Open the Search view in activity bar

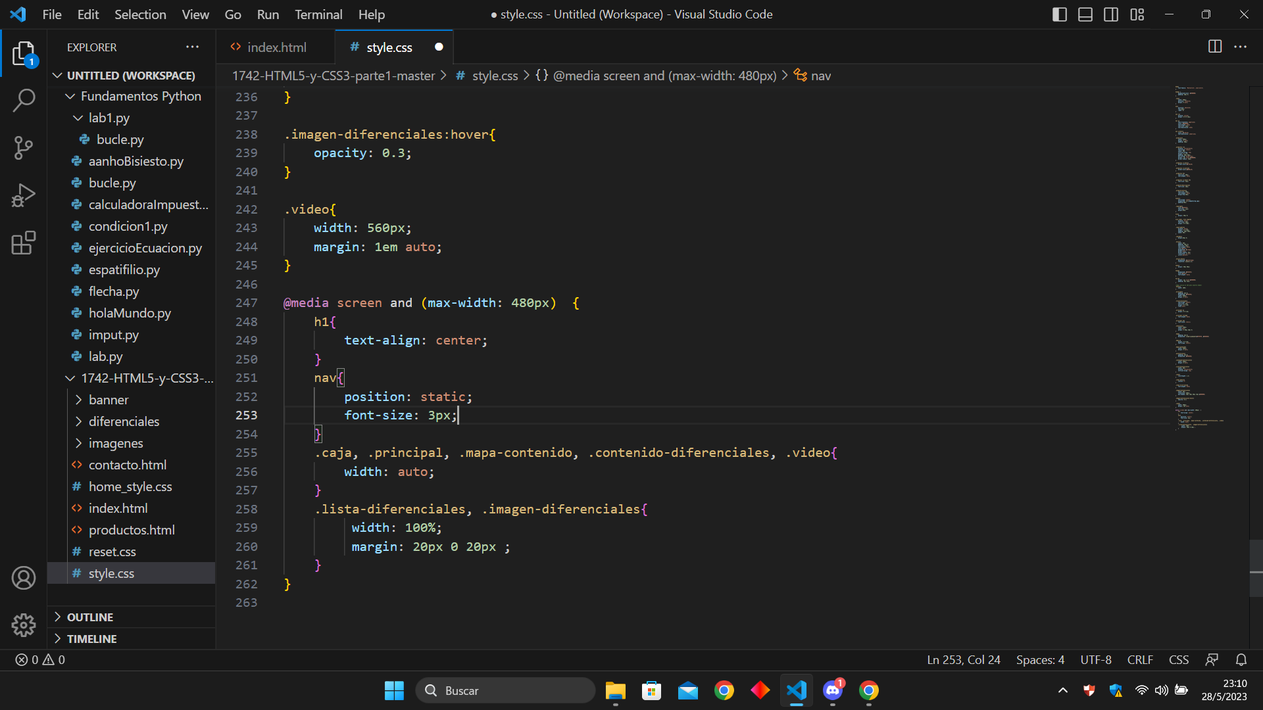pyautogui.click(x=24, y=101)
